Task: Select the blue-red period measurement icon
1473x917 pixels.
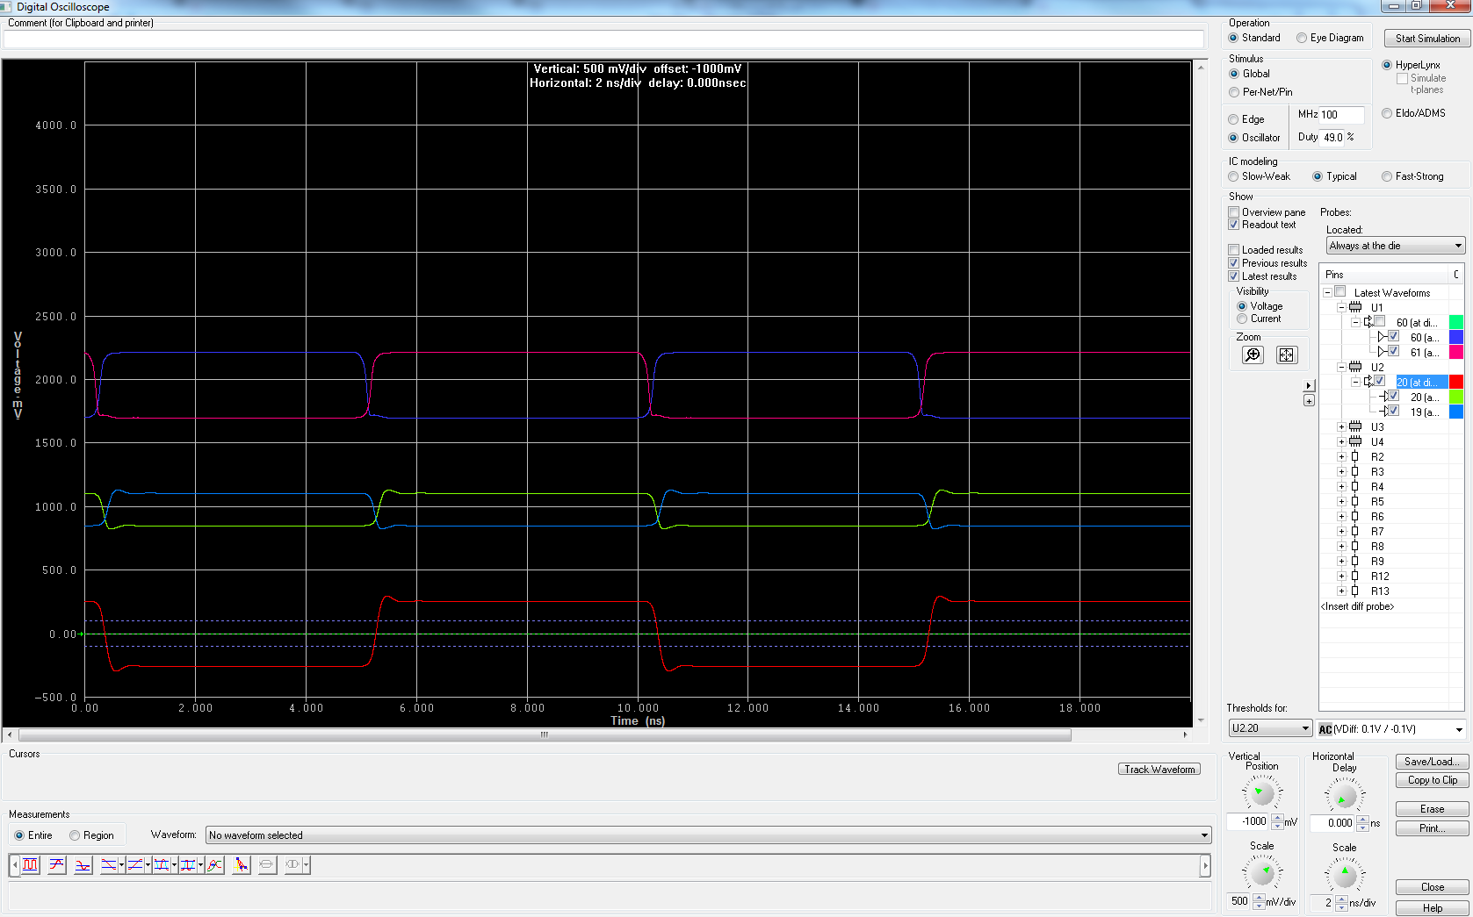Action: (188, 865)
